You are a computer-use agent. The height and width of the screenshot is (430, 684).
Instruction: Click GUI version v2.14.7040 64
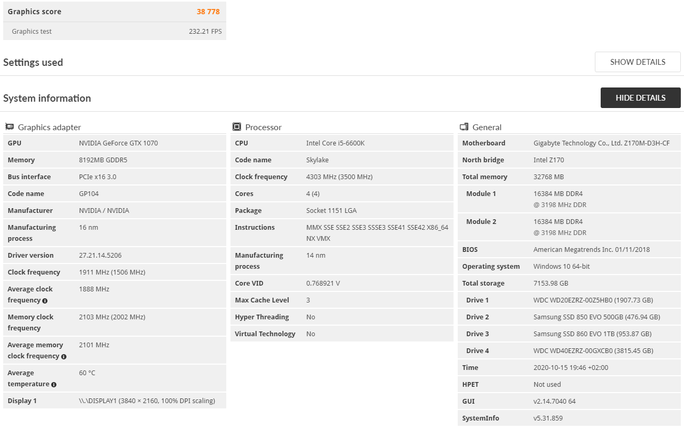(555, 401)
